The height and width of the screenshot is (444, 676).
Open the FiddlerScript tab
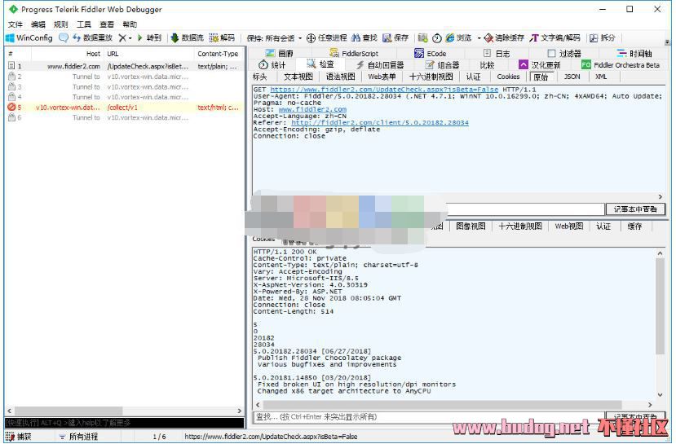(354, 54)
